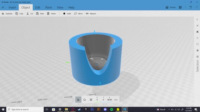Save the model with the save icon
Viewport: 200px width, 112px height.
180,7
